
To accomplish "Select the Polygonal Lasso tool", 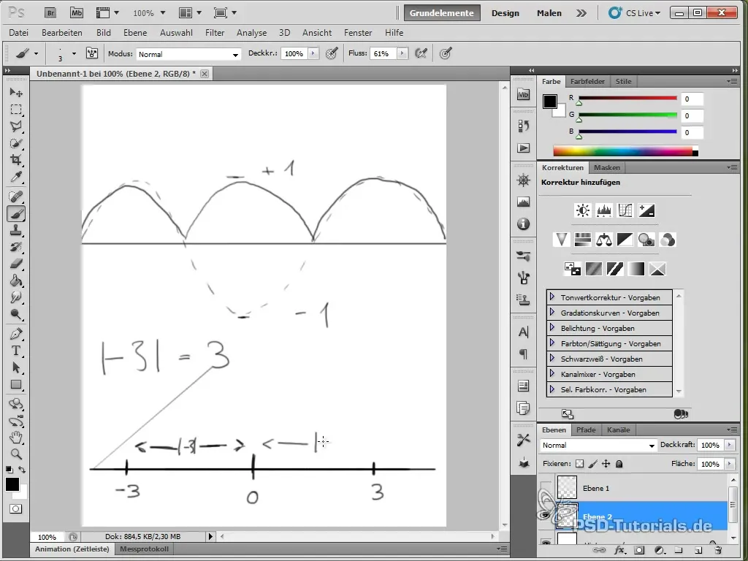I will pyautogui.click(x=16, y=126).
